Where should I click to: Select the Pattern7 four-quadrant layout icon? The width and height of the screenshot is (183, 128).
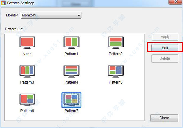coord(71,100)
